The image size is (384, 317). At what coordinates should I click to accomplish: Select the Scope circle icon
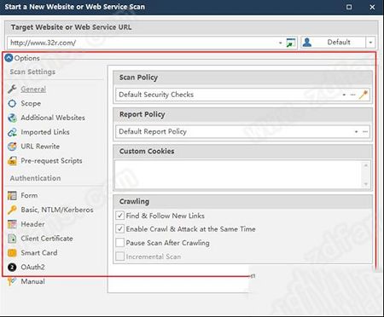[x=12, y=103]
